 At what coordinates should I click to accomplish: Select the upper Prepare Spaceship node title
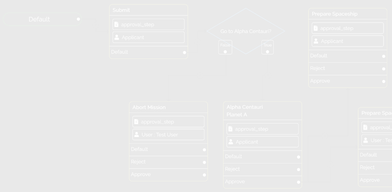click(x=335, y=14)
